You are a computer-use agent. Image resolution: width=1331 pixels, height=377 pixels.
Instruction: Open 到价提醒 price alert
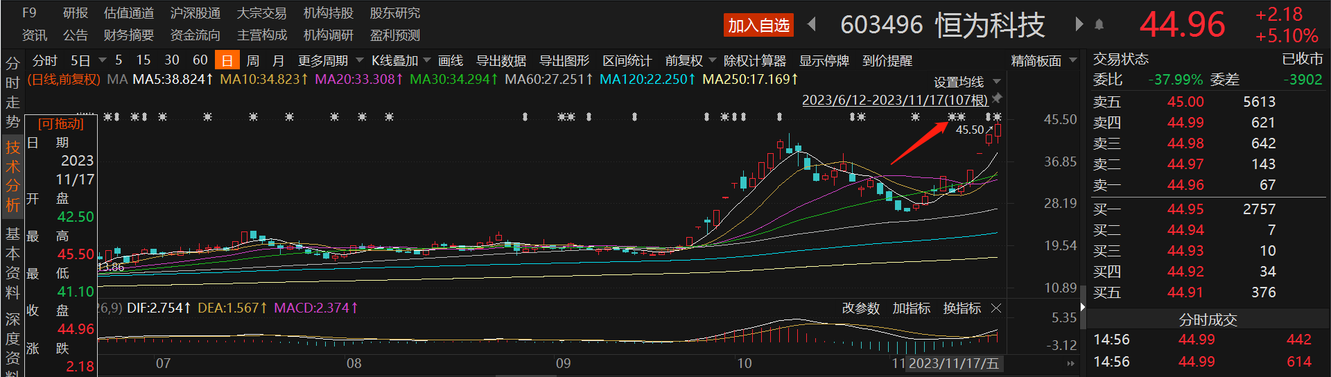click(887, 61)
